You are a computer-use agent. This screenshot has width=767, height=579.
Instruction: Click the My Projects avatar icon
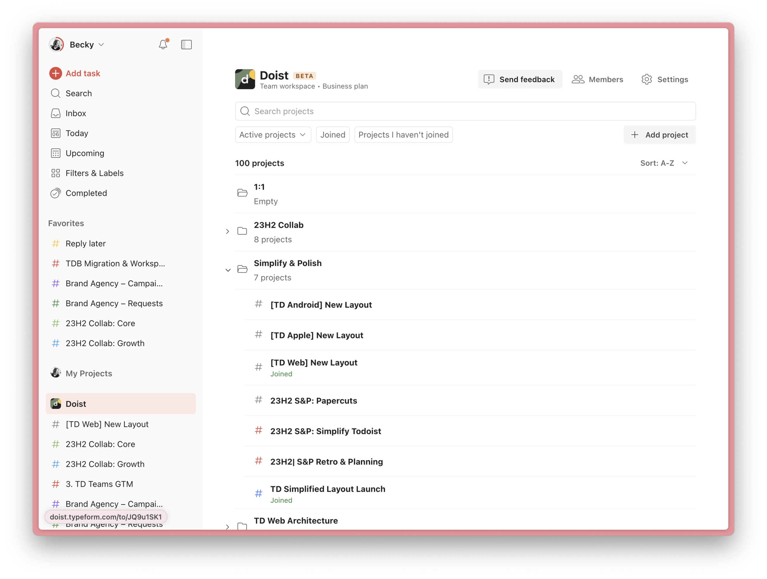[56, 373]
